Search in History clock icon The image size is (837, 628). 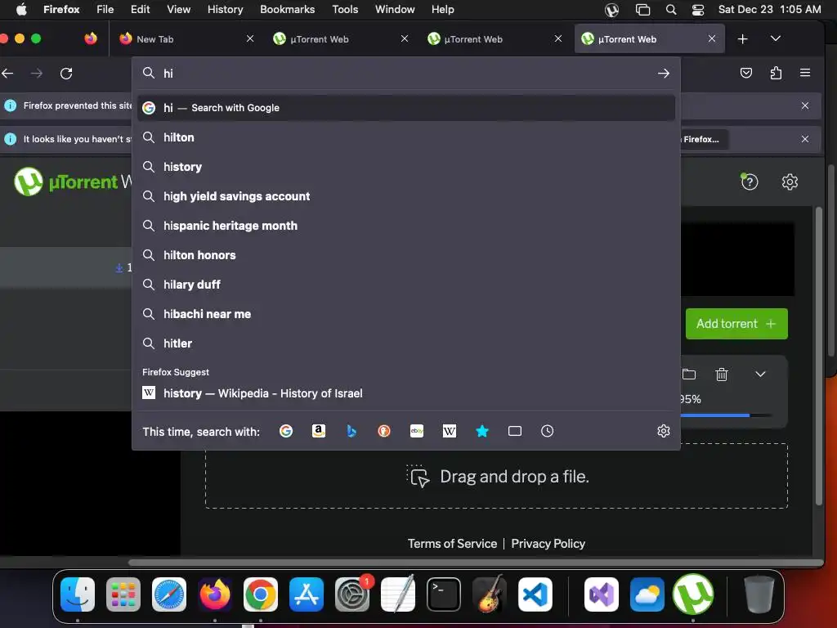click(547, 431)
